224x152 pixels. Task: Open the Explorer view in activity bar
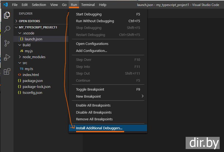(x=7, y=15)
